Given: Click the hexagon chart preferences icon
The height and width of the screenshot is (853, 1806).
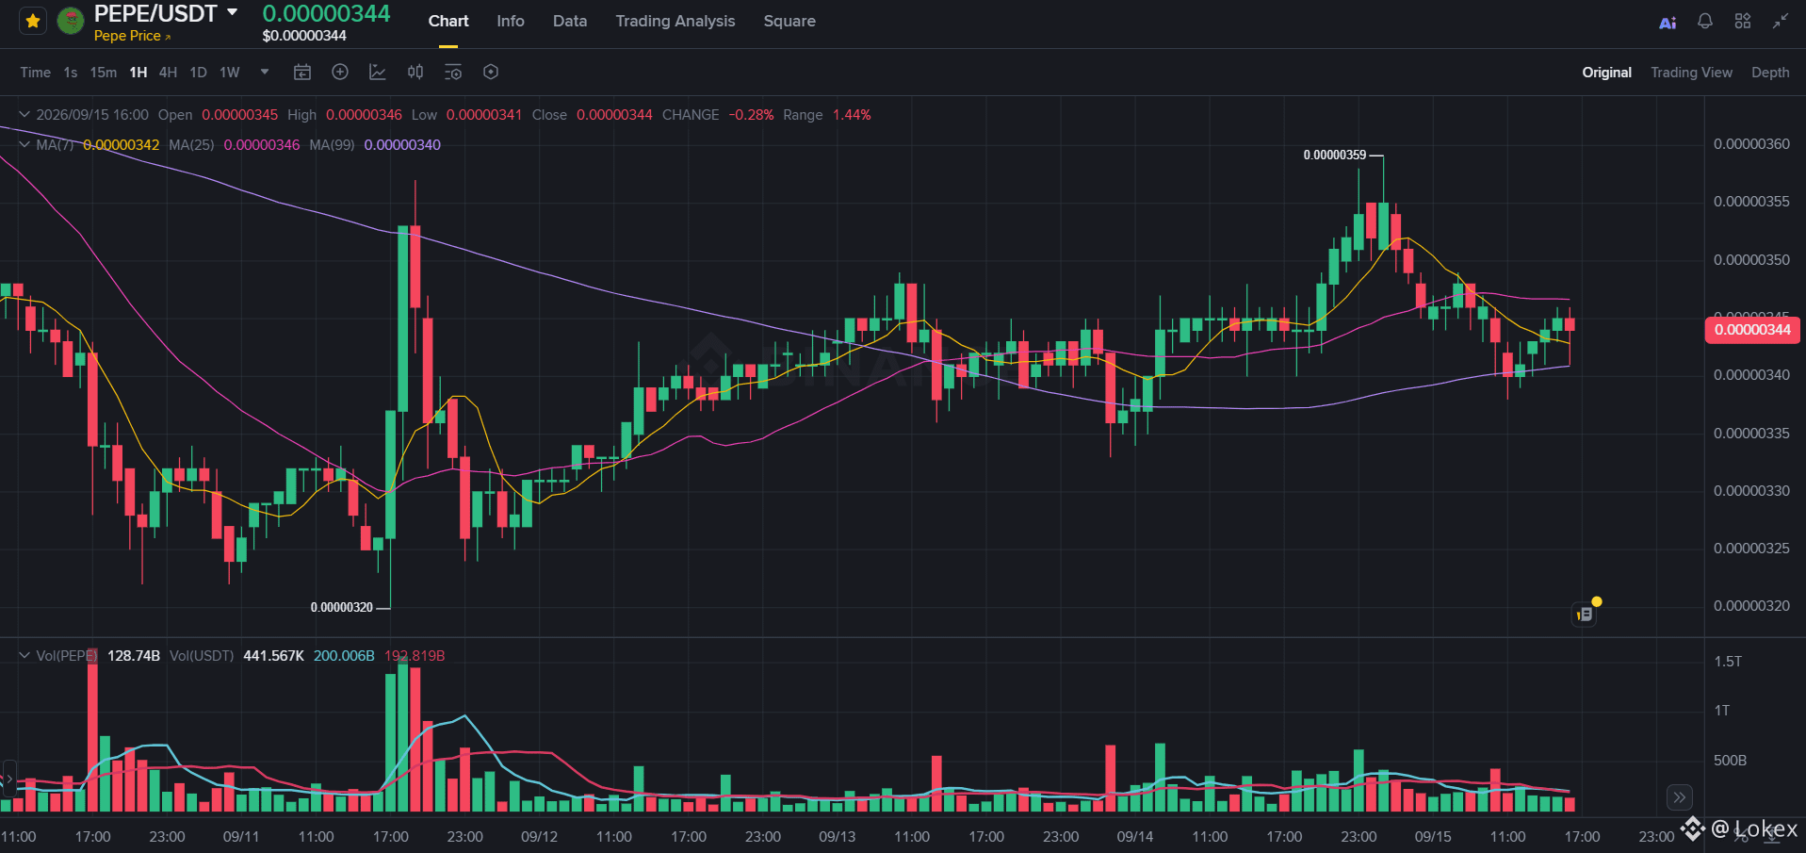Looking at the screenshot, I should 491,72.
